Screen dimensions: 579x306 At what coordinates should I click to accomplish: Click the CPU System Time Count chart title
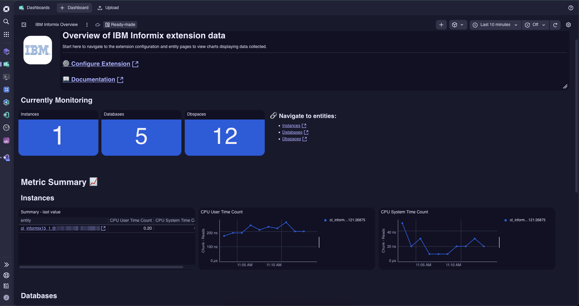pyautogui.click(x=404, y=212)
